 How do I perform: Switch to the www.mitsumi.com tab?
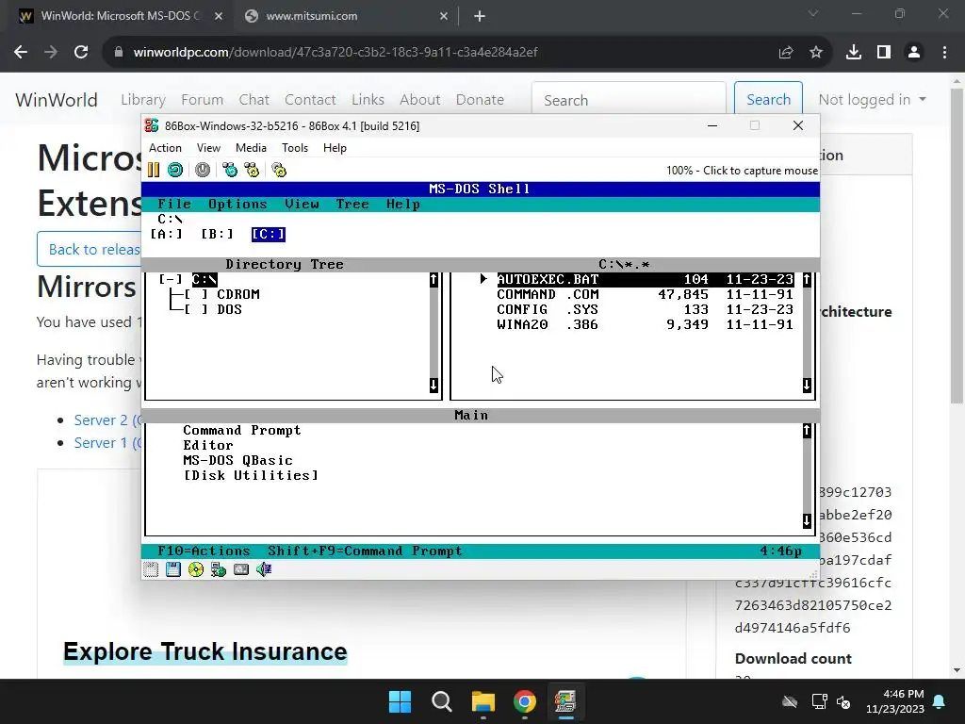(x=345, y=17)
